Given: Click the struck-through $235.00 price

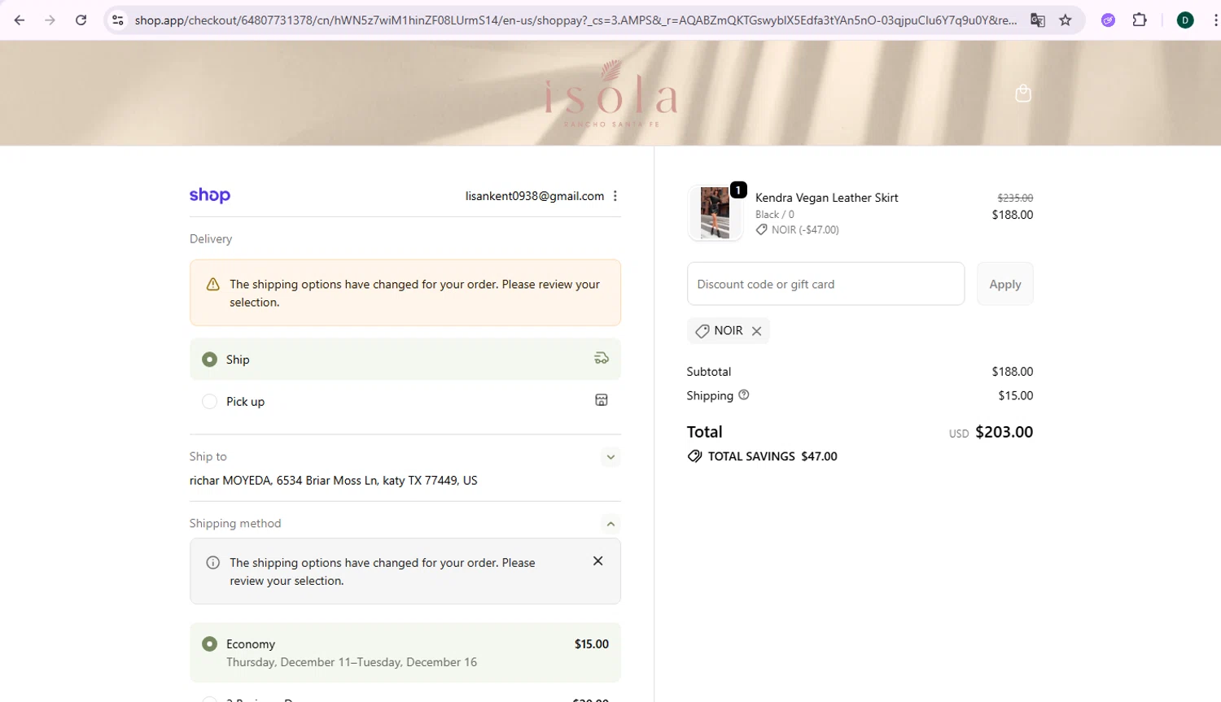Looking at the screenshot, I should (1015, 198).
